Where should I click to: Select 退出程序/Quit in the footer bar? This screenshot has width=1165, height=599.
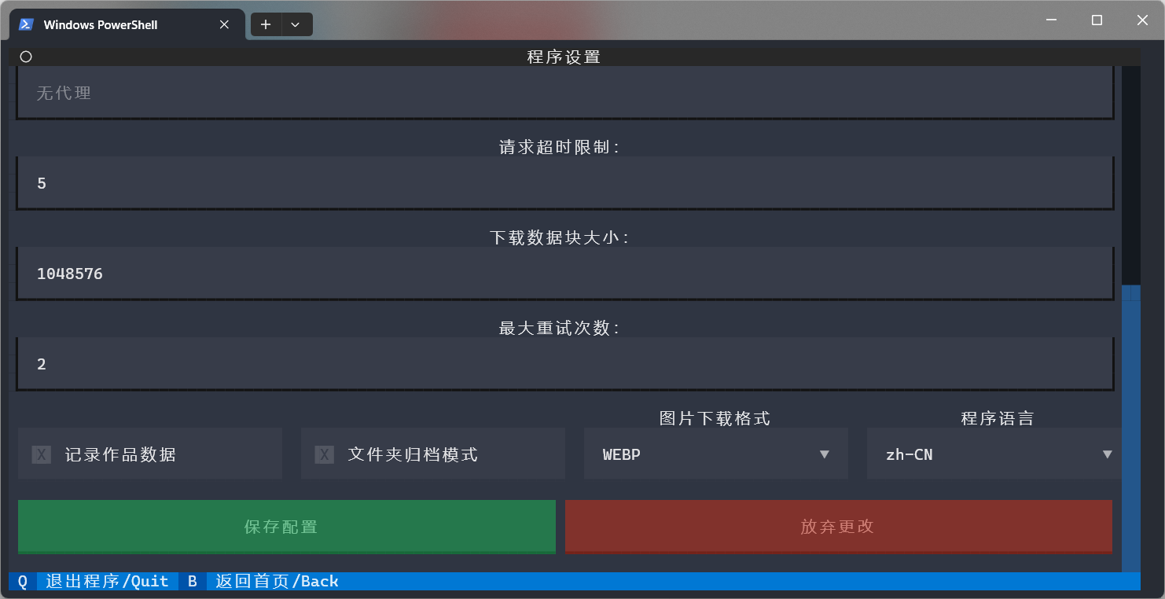tap(107, 581)
